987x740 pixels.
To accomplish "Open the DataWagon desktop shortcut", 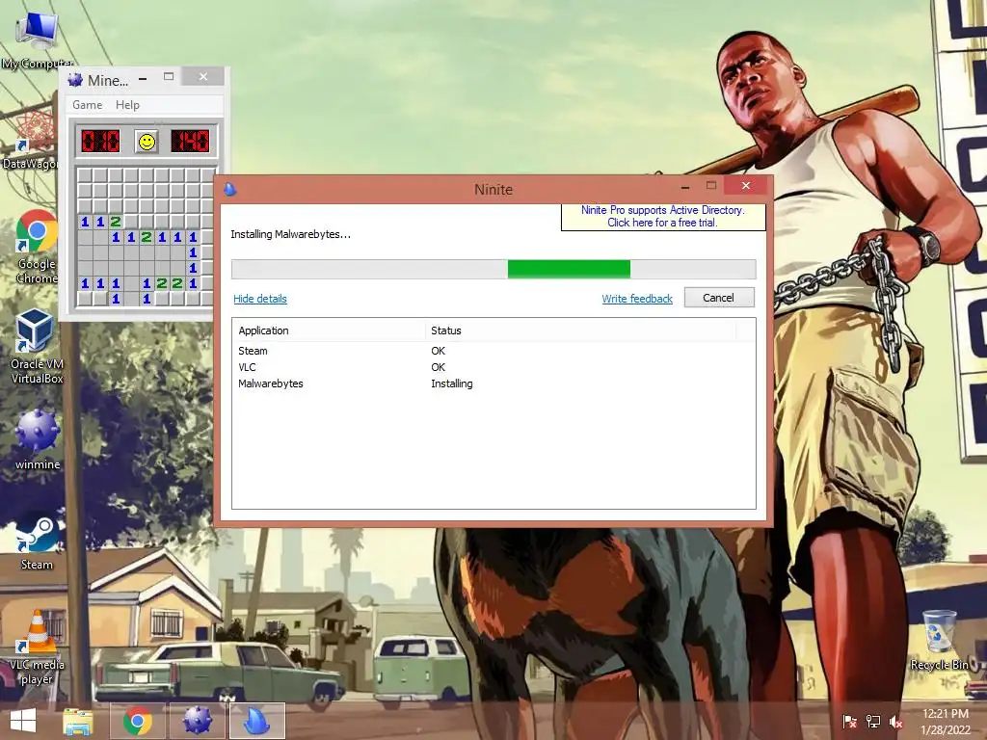I will 33,140.
